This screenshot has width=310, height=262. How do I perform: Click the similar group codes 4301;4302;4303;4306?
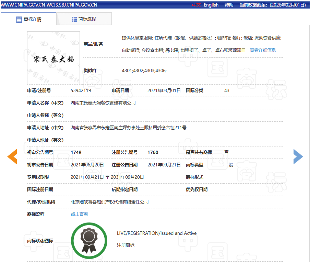coord(144,70)
